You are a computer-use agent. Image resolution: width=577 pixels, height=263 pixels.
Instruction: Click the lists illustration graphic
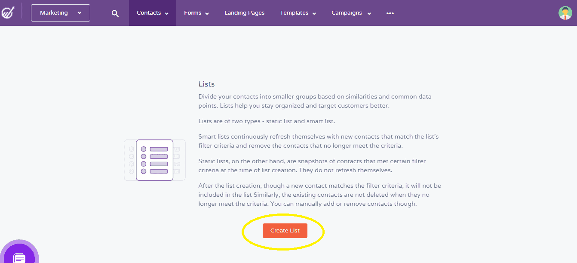[x=154, y=160]
